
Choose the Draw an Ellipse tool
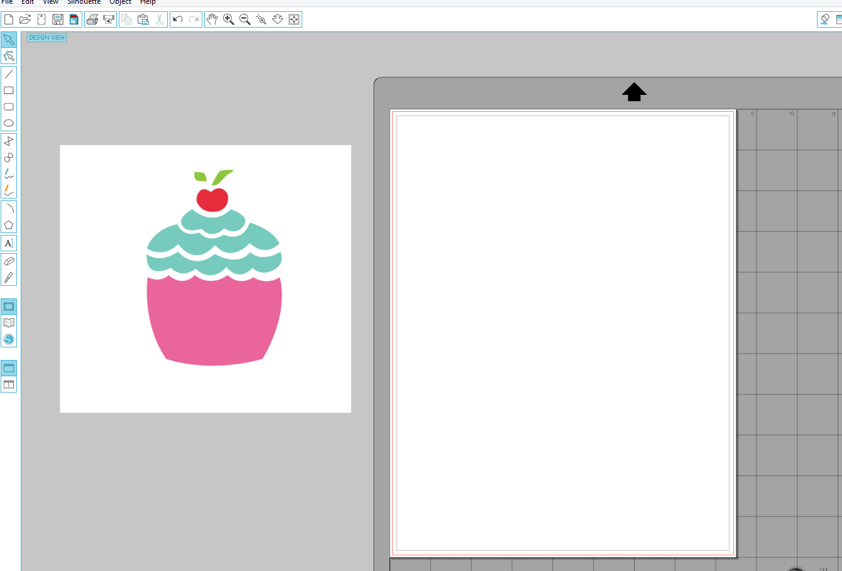pyautogui.click(x=9, y=123)
